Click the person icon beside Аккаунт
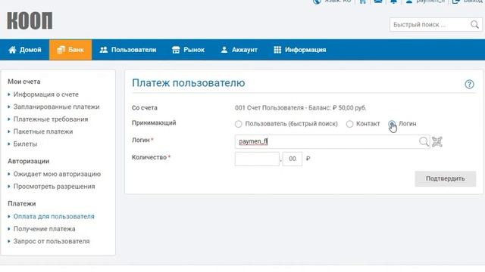The width and height of the screenshot is (485, 272). (x=224, y=50)
